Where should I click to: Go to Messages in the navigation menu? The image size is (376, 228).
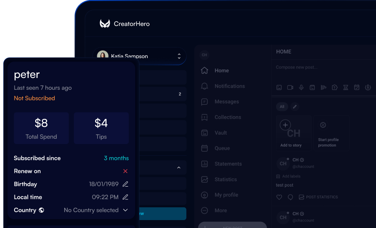pyautogui.click(x=226, y=102)
